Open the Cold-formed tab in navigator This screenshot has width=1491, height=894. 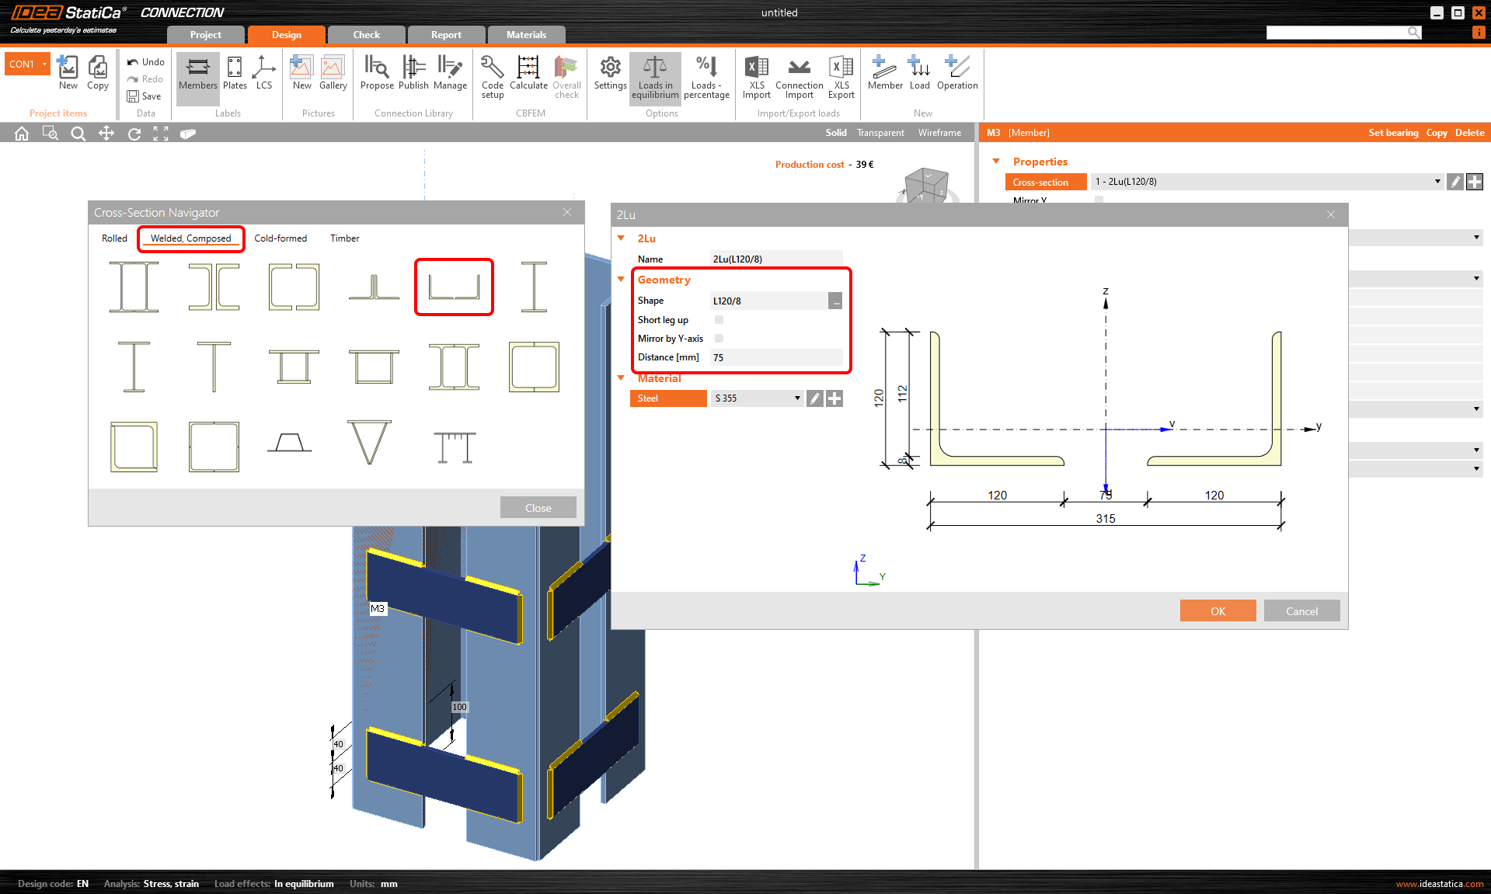tap(280, 238)
